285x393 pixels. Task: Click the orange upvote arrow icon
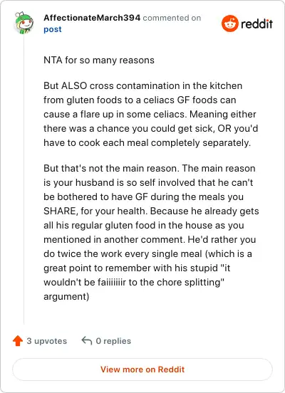click(18, 341)
